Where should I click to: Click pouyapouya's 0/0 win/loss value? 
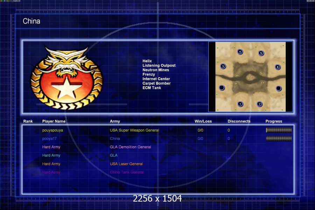(x=201, y=130)
